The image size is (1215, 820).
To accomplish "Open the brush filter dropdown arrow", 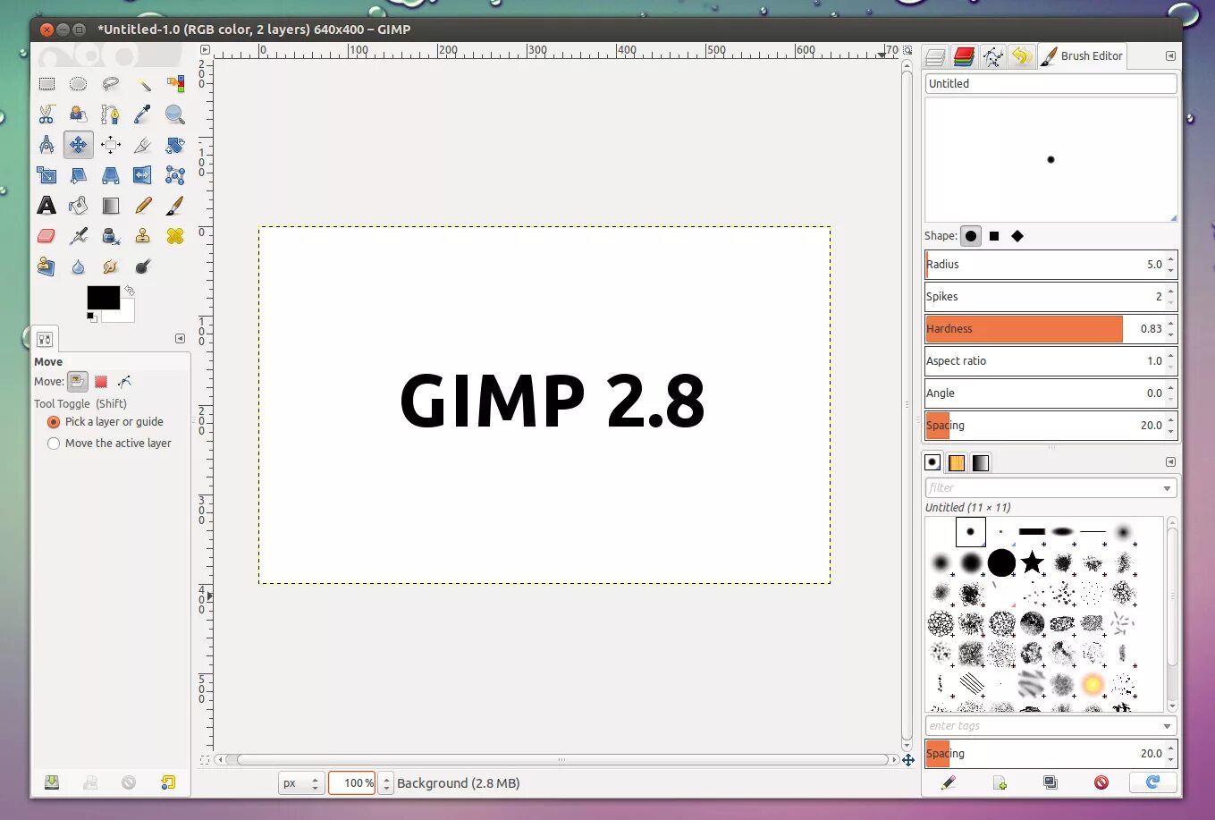I will point(1167,488).
